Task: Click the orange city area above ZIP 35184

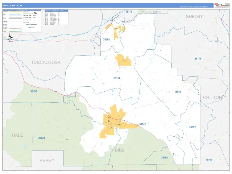Action: click(x=123, y=60)
